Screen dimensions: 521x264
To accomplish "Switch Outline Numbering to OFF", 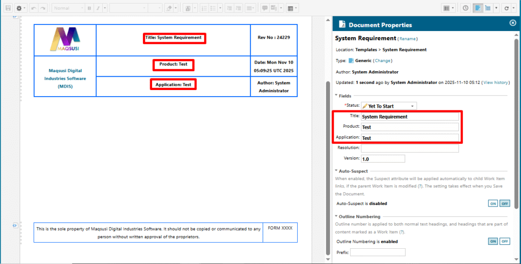I will coord(504,242).
